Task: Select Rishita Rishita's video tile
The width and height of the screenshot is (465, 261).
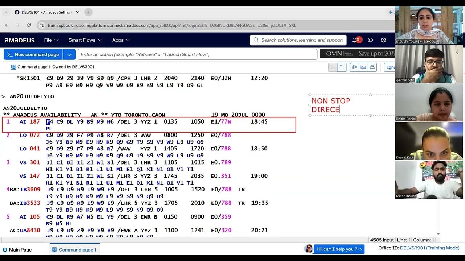Action: pyautogui.click(x=429, y=103)
